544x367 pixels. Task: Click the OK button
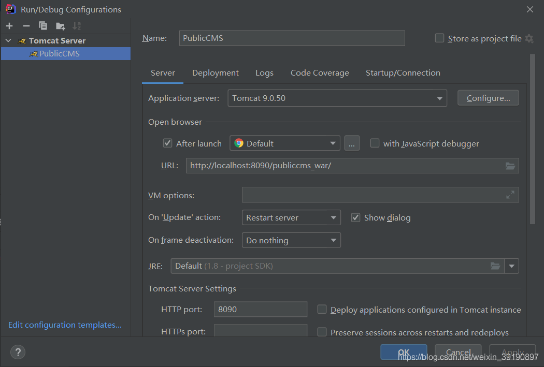point(404,352)
